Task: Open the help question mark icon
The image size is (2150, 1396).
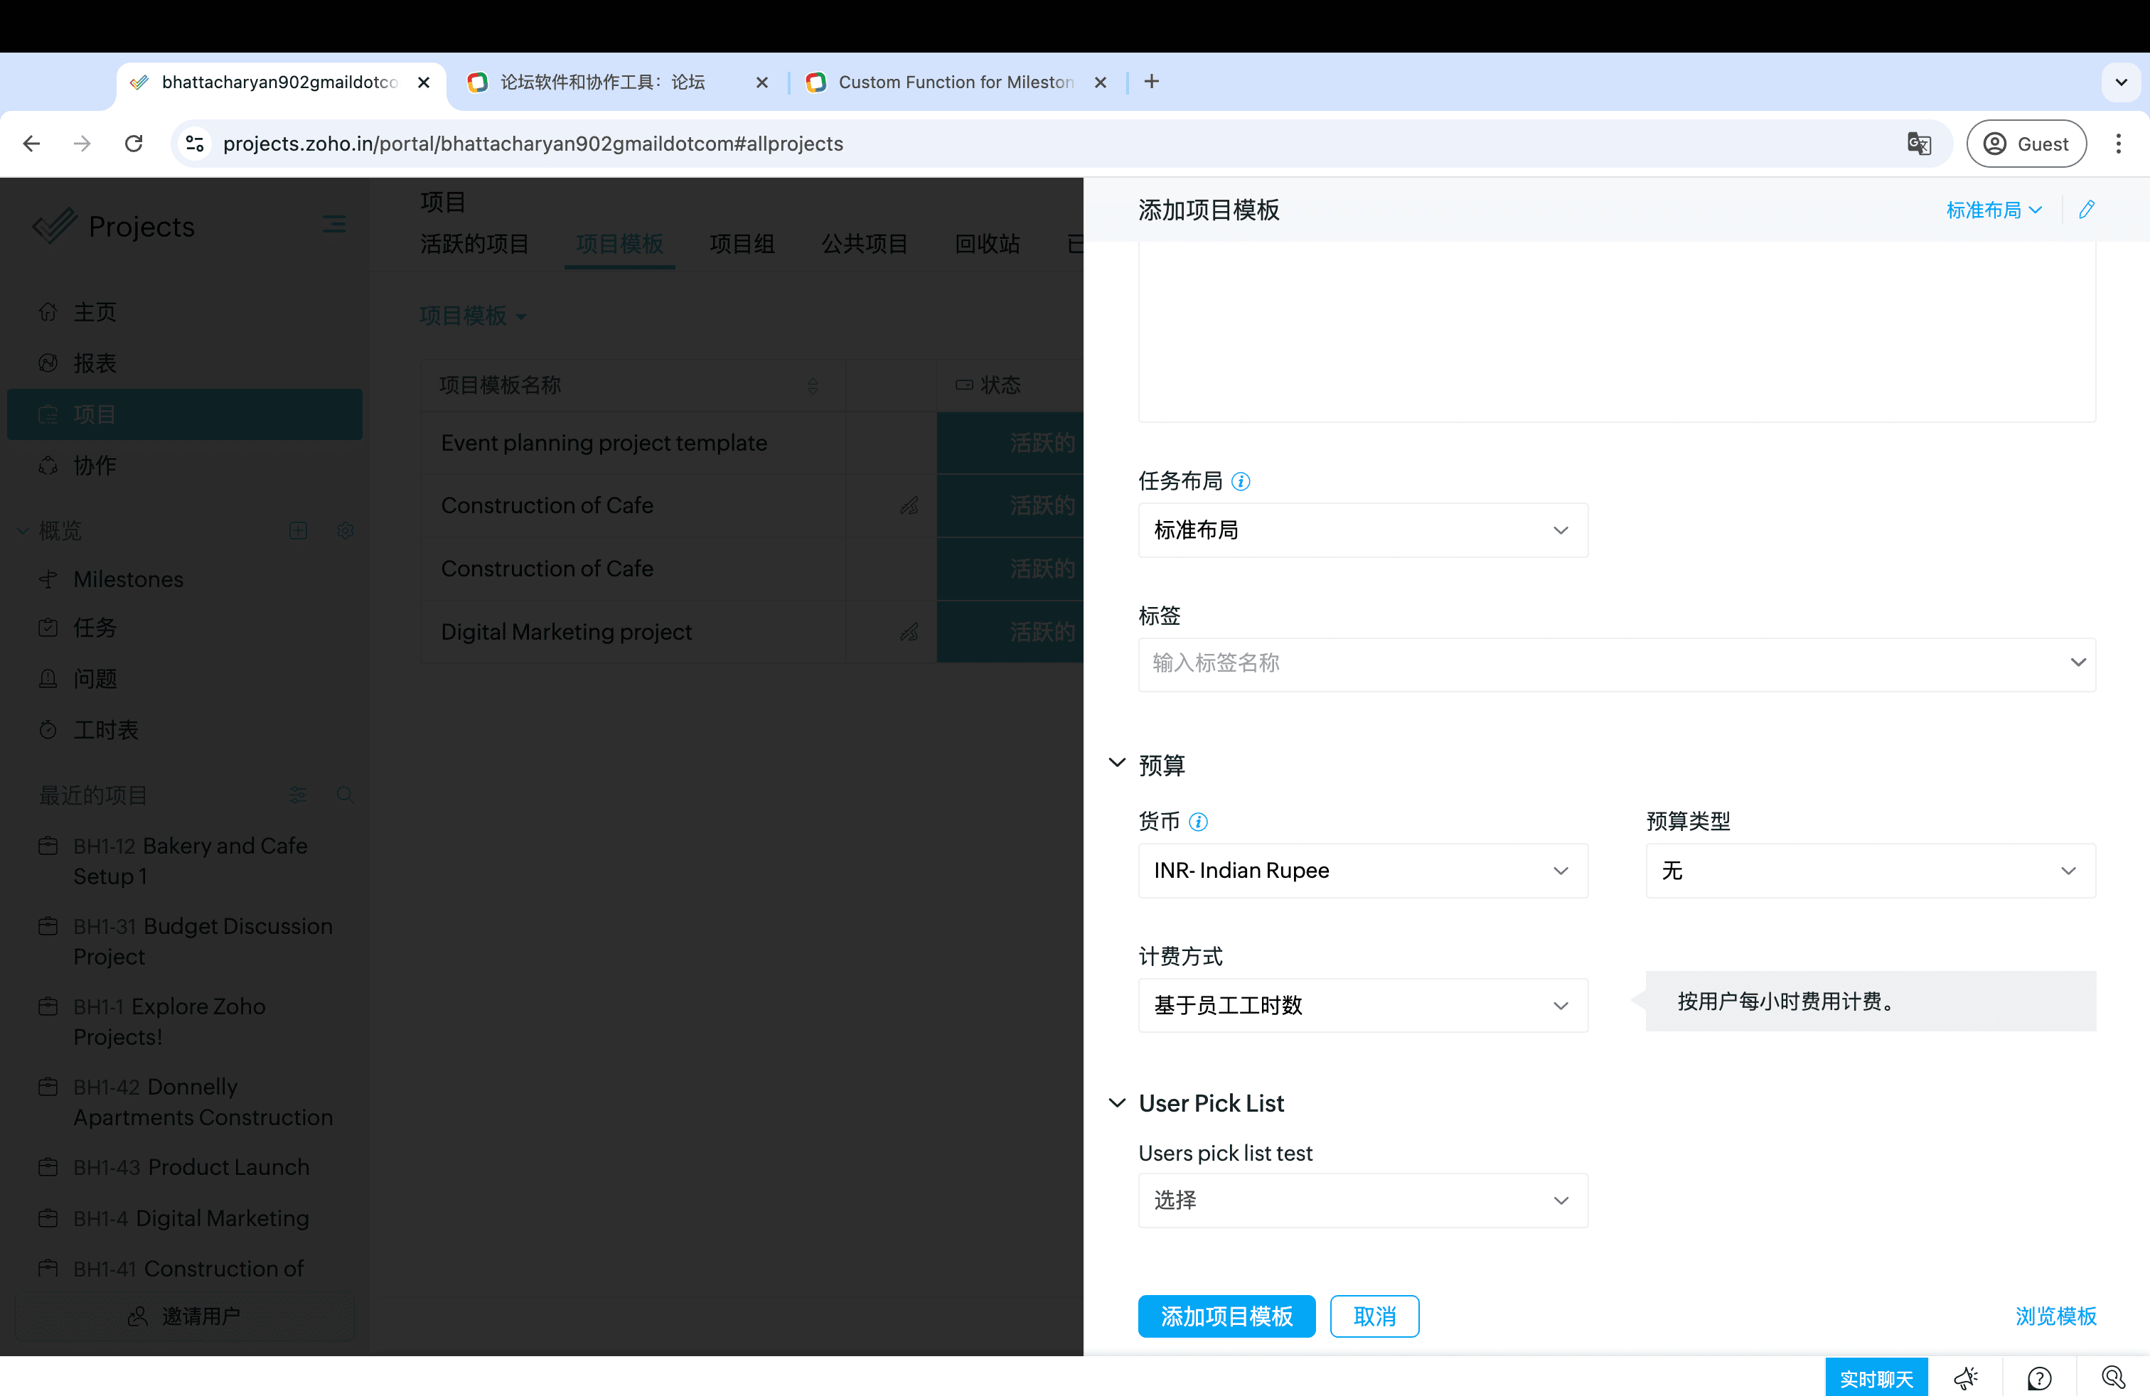Action: coord(2039,1378)
